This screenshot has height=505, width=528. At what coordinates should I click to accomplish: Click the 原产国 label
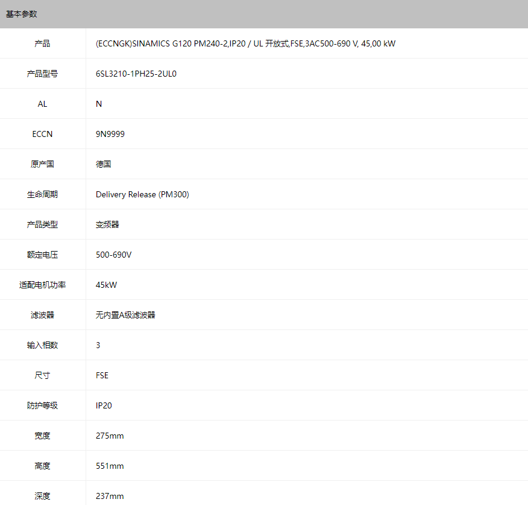[x=42, y=164]
